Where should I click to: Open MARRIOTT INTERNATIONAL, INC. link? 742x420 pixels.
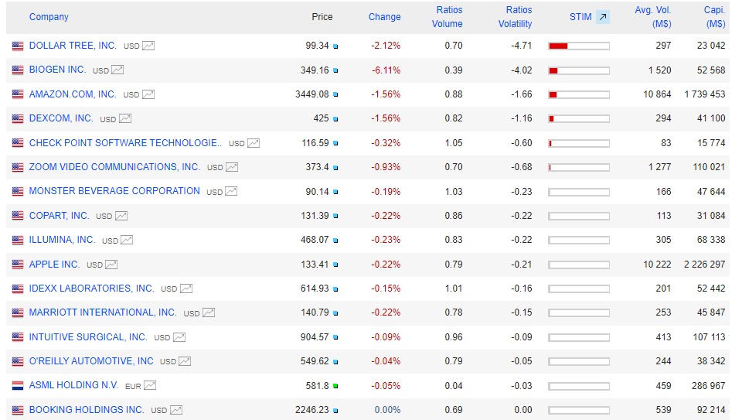pyautogui.click(x=103, y=312)
